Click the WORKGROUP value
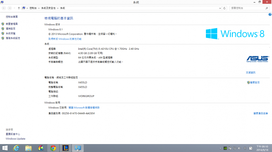Screen dimensions: 272x152 tap(86, 96)
